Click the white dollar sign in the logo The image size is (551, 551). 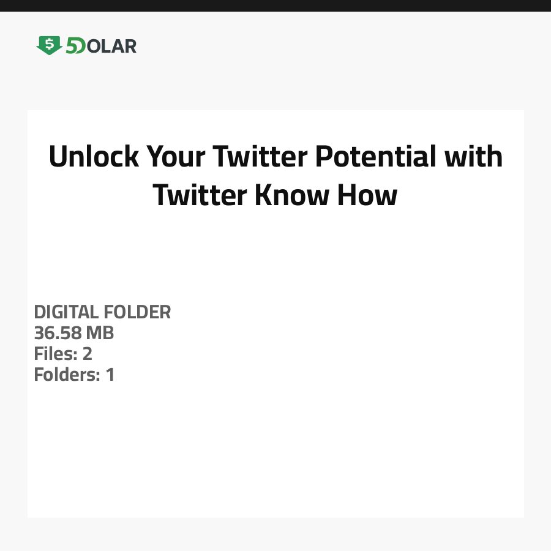(49, 43)
